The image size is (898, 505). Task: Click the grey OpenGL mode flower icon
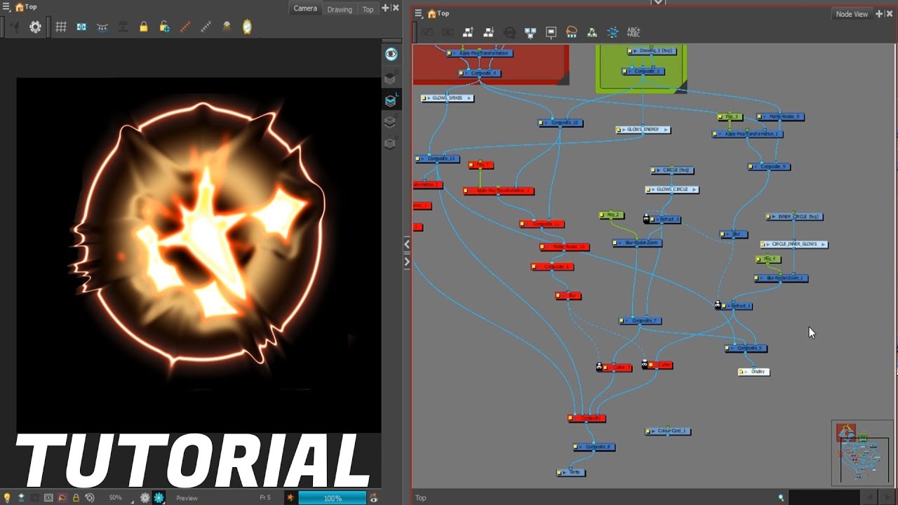pyautogui.click(x=145, y=498)
